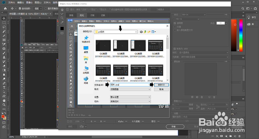Image resolution: width=259 pixels, height=139 pixels.
Task: Click the 存储... button in Save for Web
Action: tap(175, 127)
